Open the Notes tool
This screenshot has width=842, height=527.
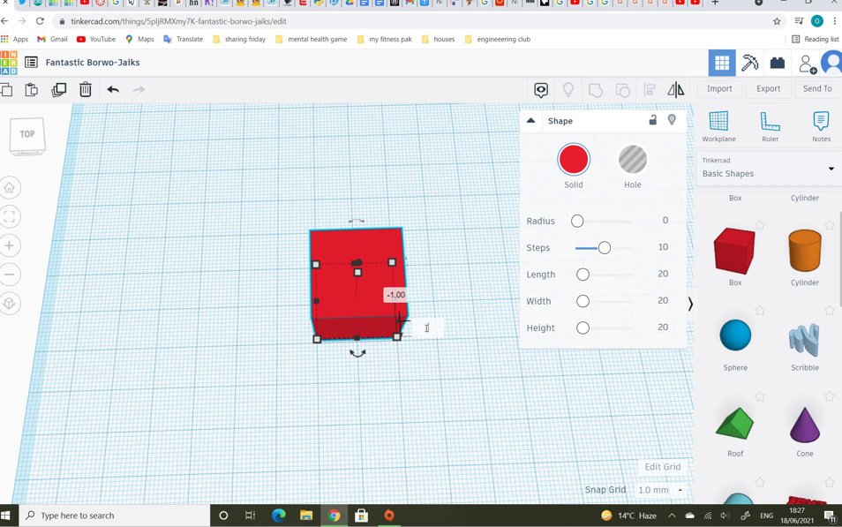pos(821,124)
